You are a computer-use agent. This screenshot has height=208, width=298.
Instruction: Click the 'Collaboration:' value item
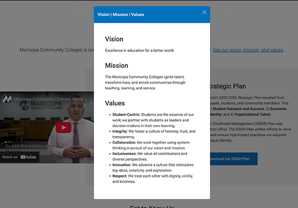pos(151,145)
